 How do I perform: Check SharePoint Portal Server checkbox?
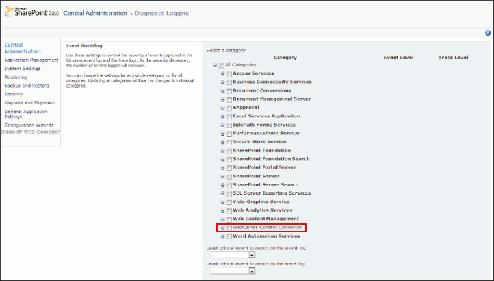tap(229, 168)
